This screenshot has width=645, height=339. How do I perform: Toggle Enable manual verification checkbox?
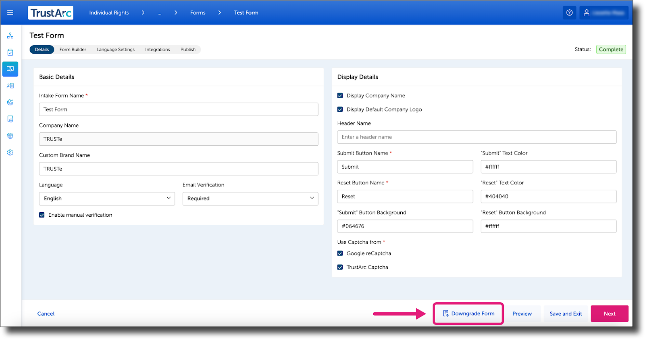[42, 215]
